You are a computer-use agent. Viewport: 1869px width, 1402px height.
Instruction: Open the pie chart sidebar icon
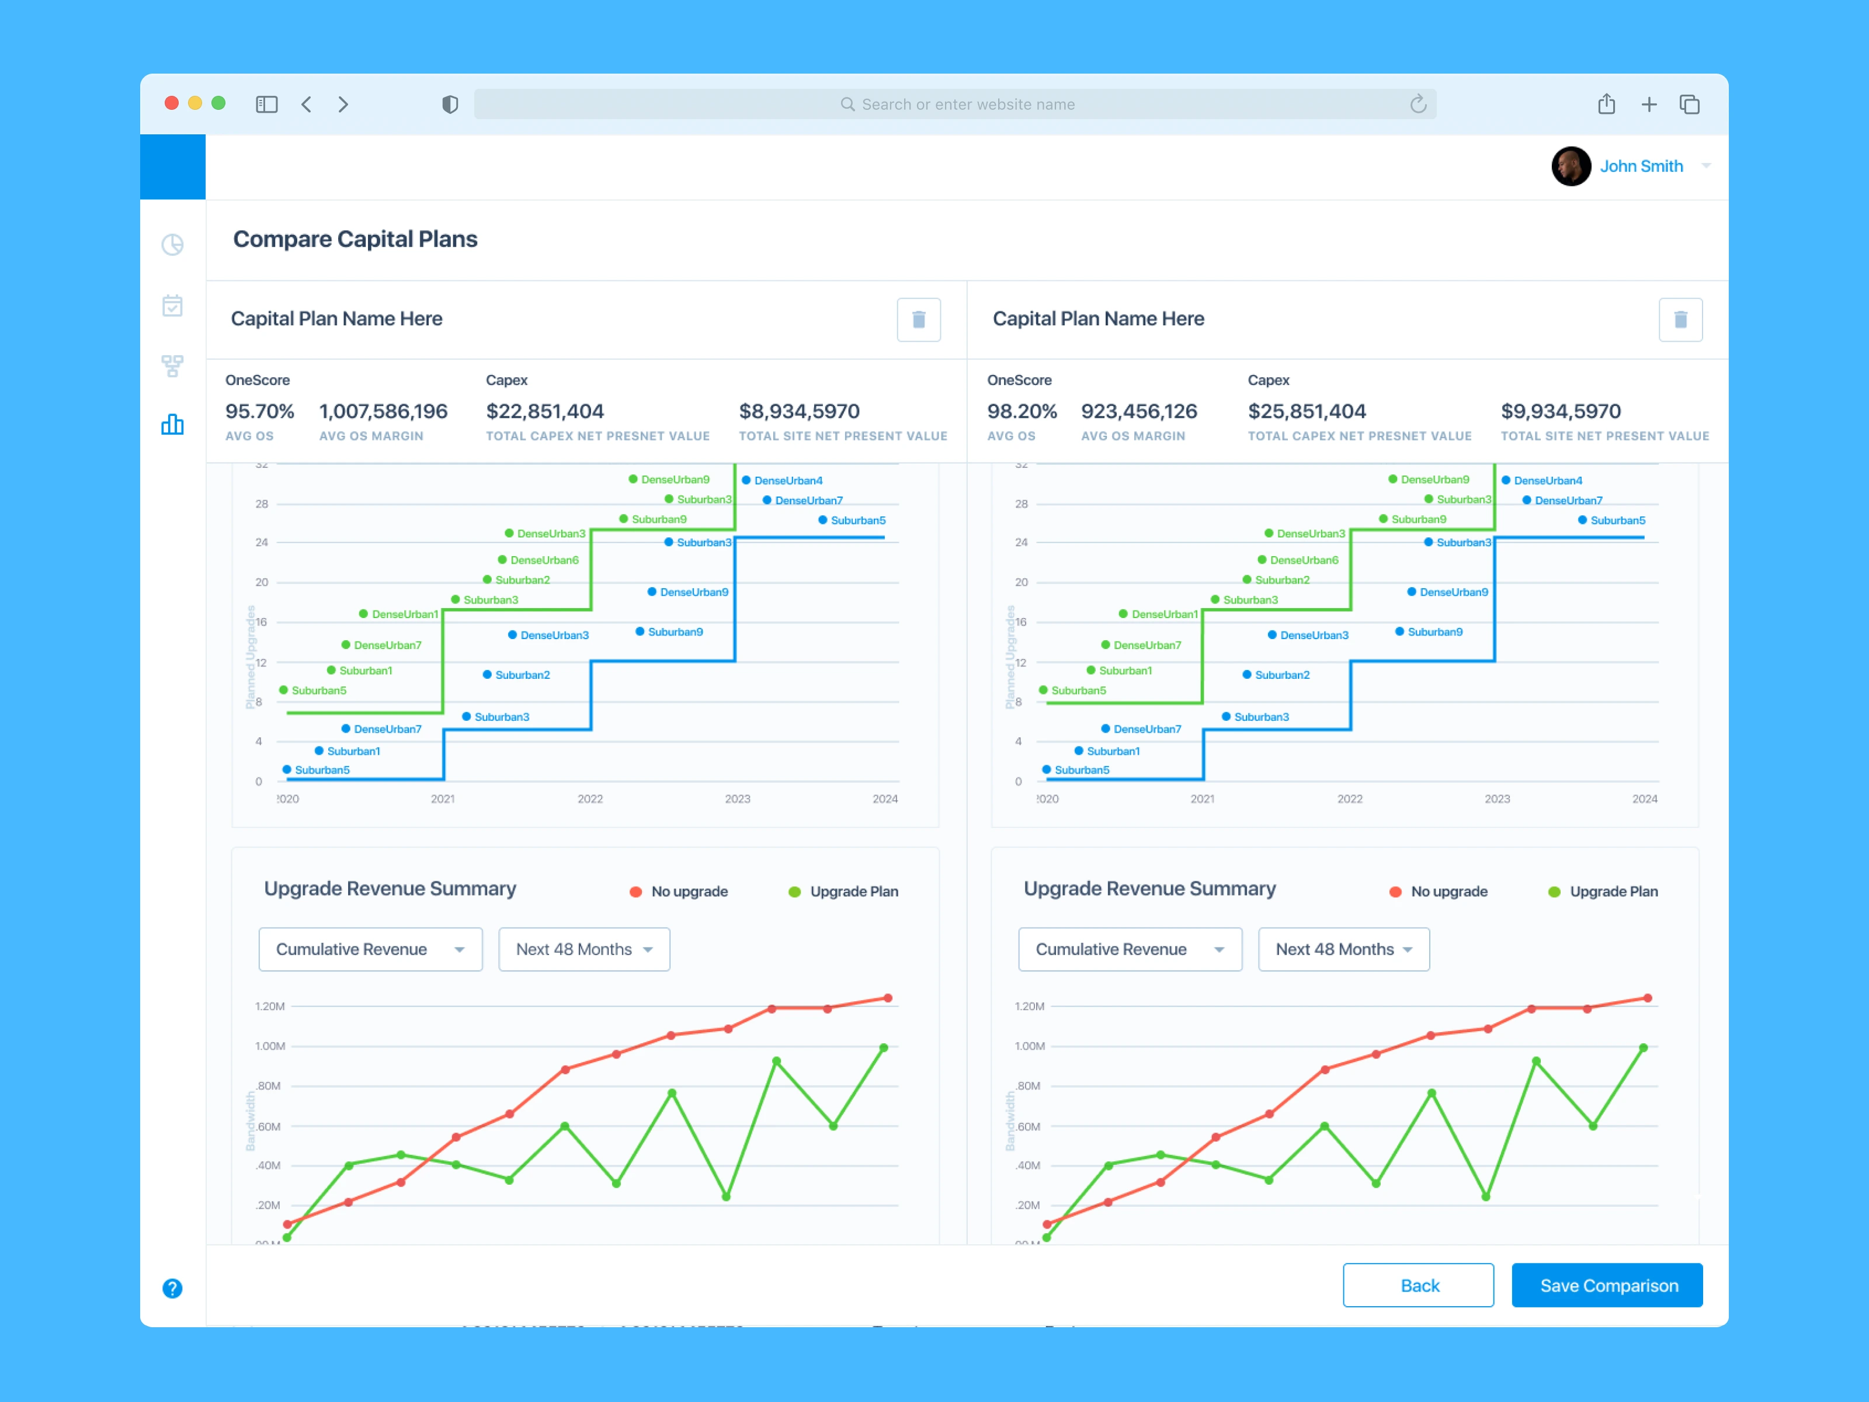click(172, 245)
